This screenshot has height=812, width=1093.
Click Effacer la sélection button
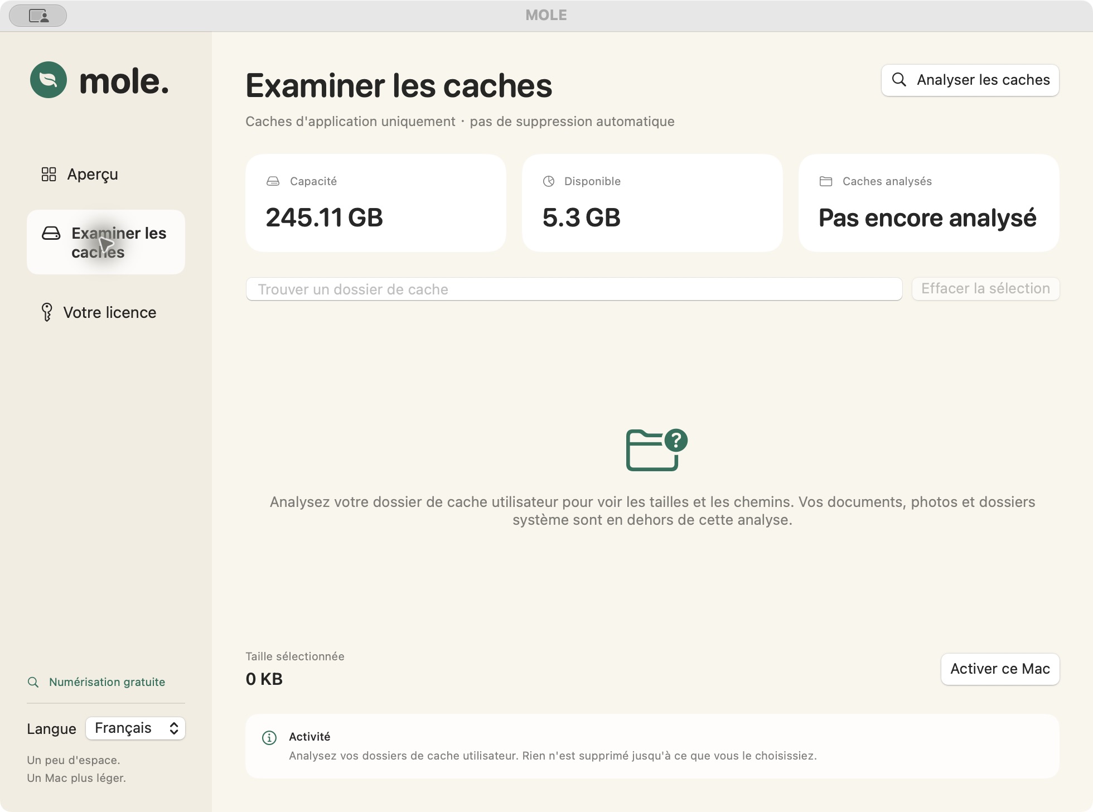pyautogui.click(x=986, y=289)
